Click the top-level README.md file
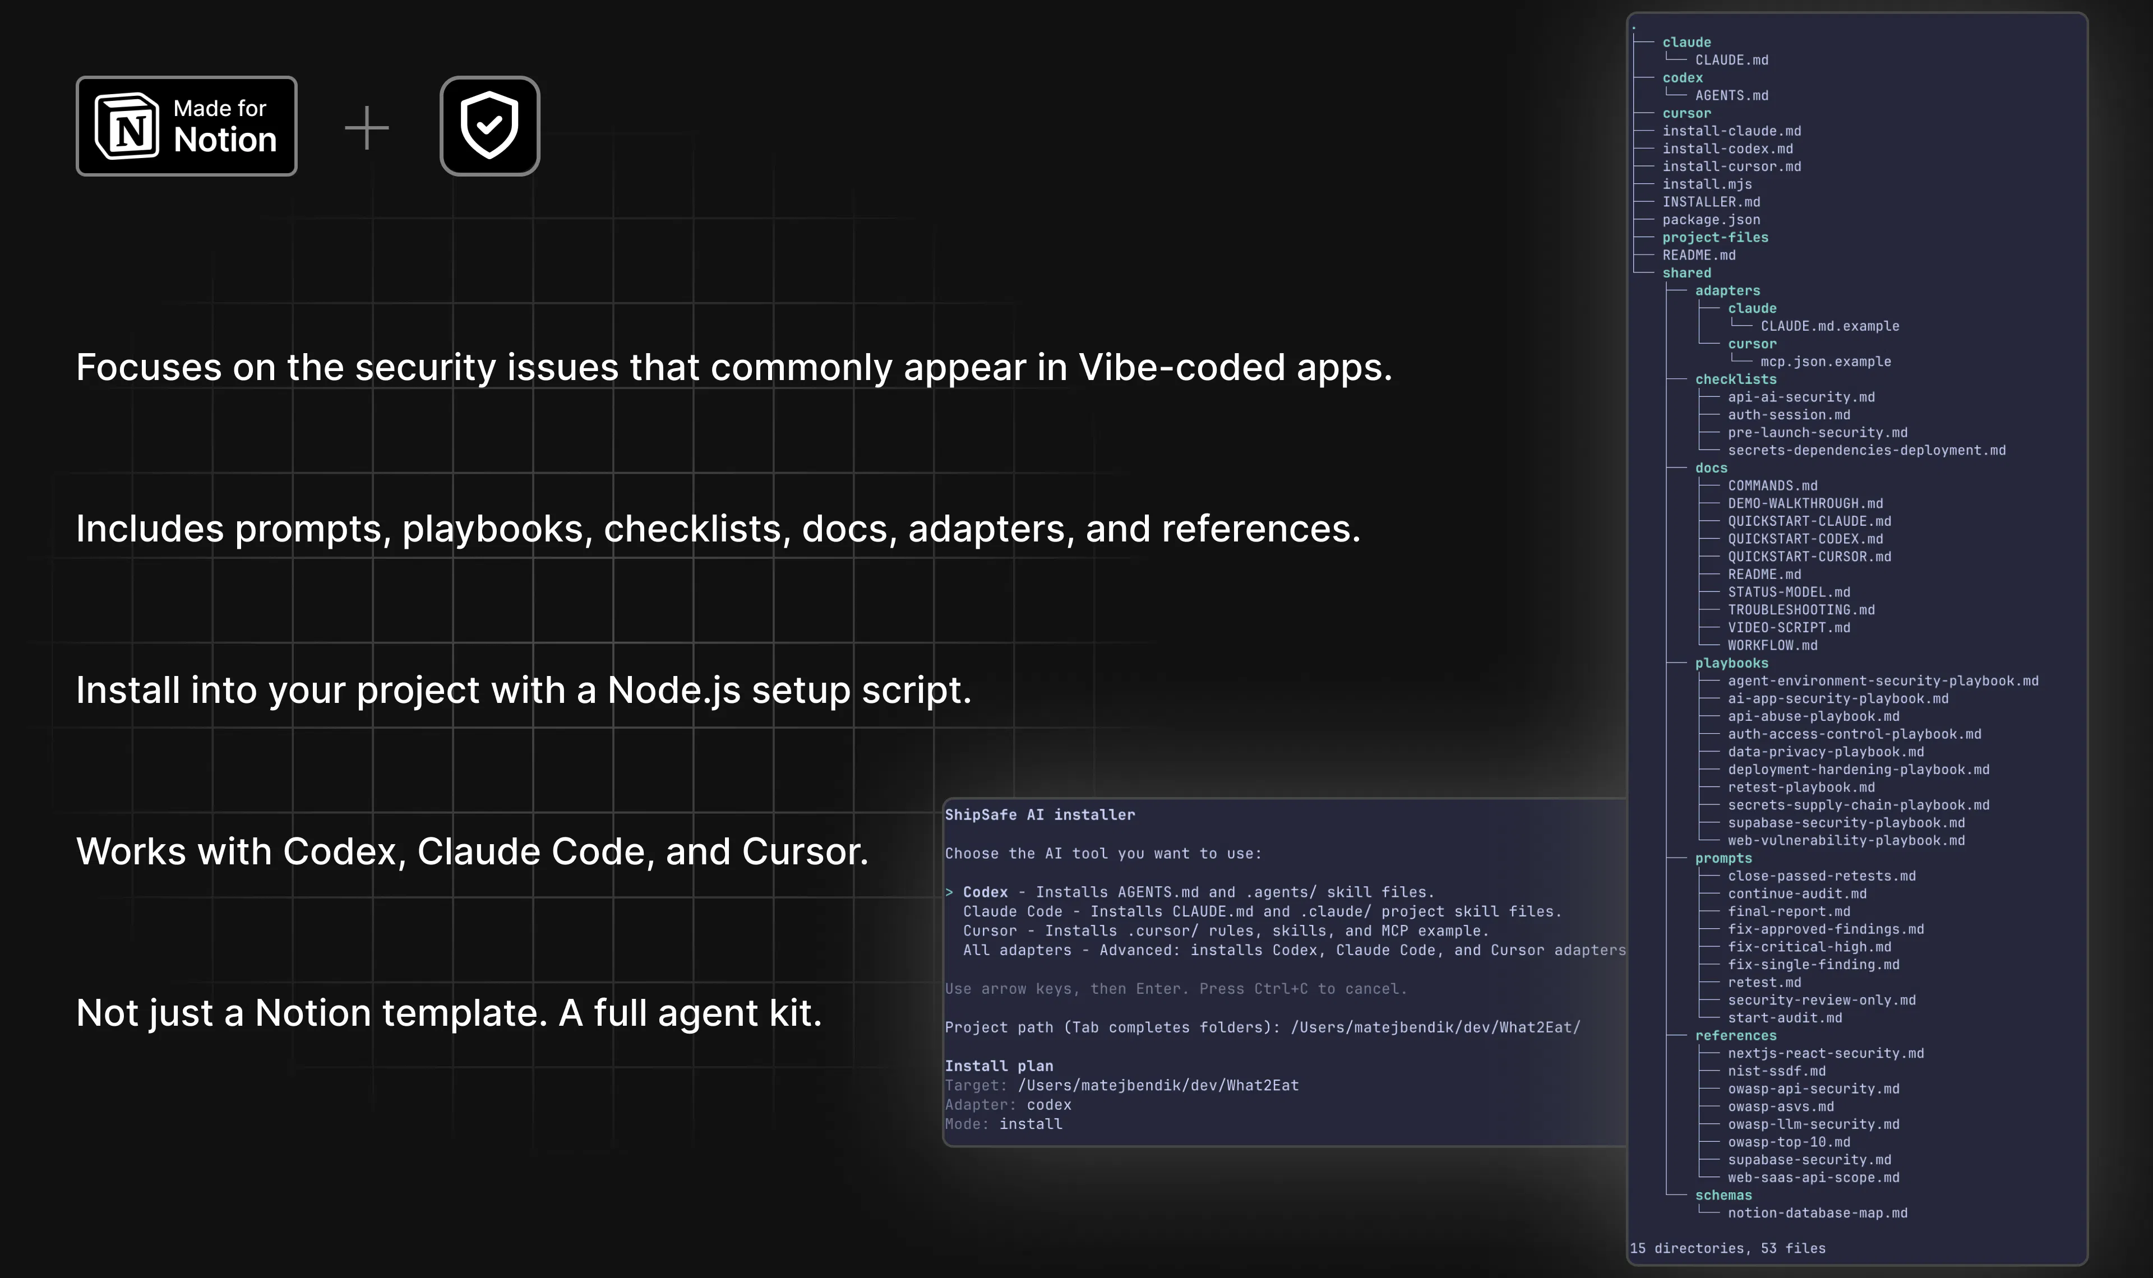The width and height of the screenshot is (2153, 1278). pyautogui.click(x=1699, y=255)
